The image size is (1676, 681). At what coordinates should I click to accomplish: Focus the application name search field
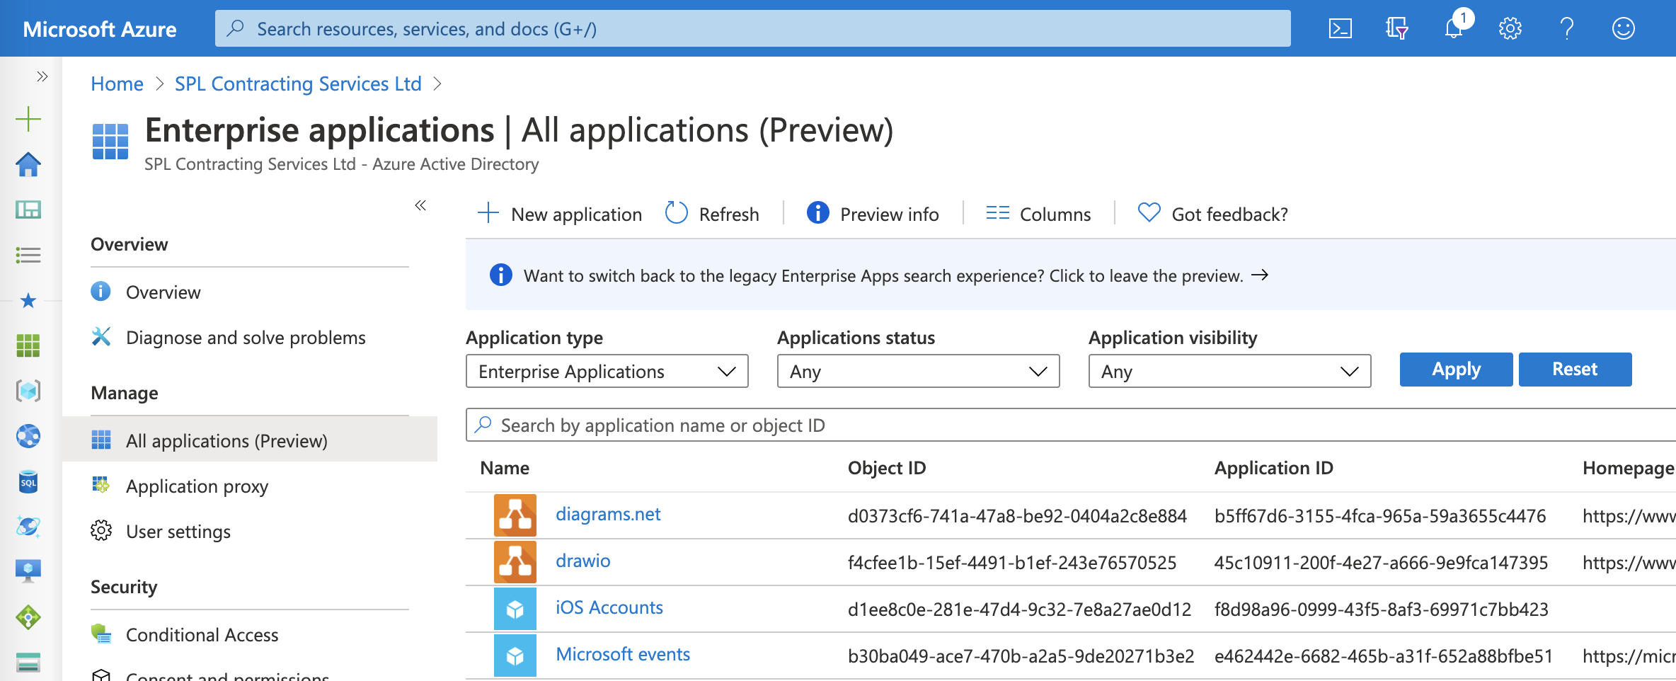1071,425
